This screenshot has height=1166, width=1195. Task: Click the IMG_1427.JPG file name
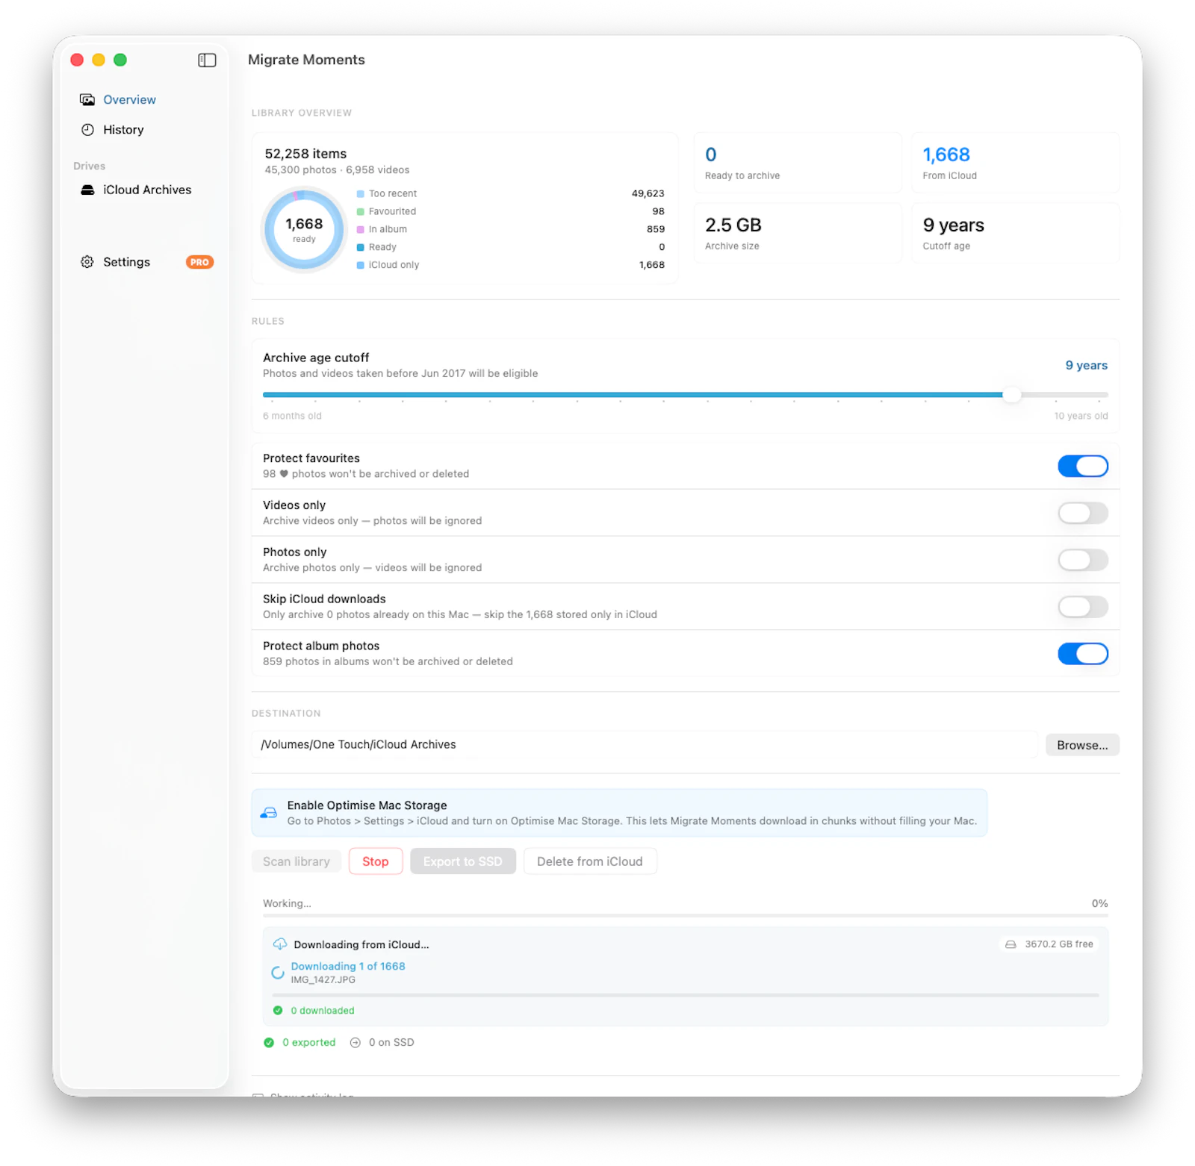tap(323, 980)
